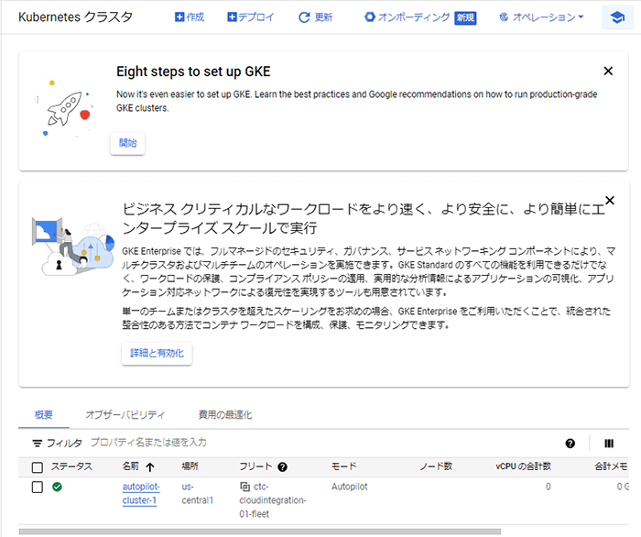This screenshot has width=641, height=537.
Task: Click the 詳細と有効化 button
Action: (x=157, y=353)
